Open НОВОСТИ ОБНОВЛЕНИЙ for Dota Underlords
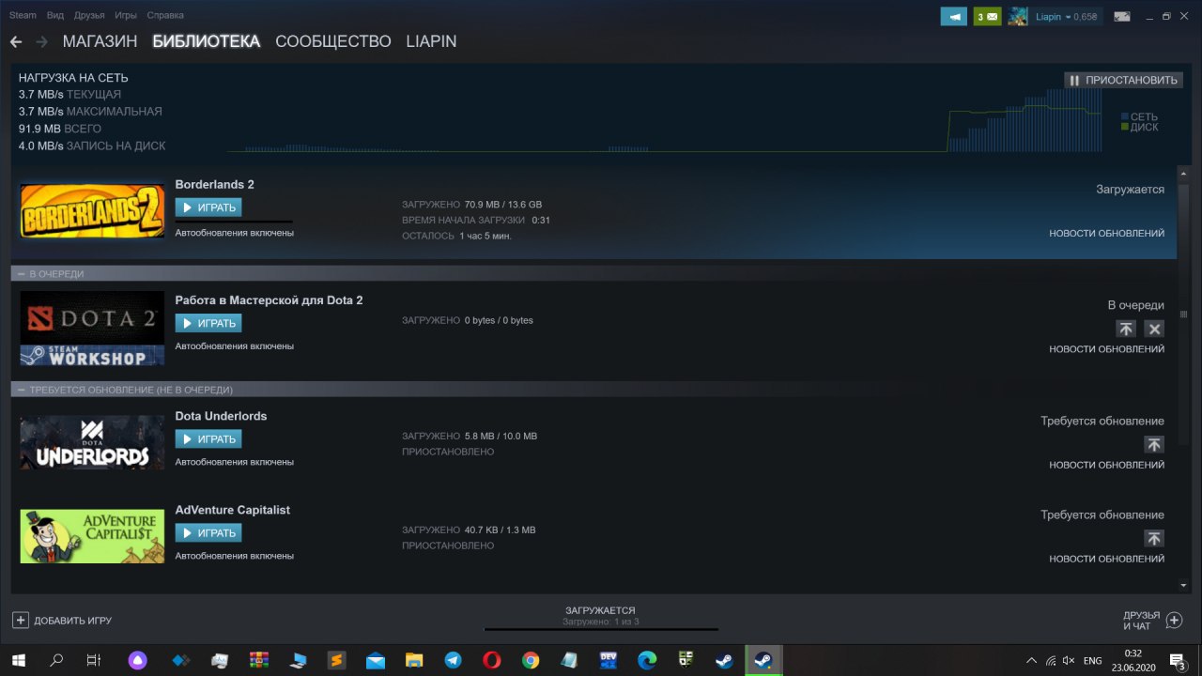This screenshot has width=1202, height=676. coord(1106,465)
